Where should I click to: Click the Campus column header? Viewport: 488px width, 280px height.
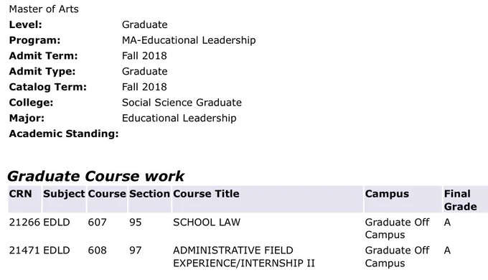coord(387,194)
